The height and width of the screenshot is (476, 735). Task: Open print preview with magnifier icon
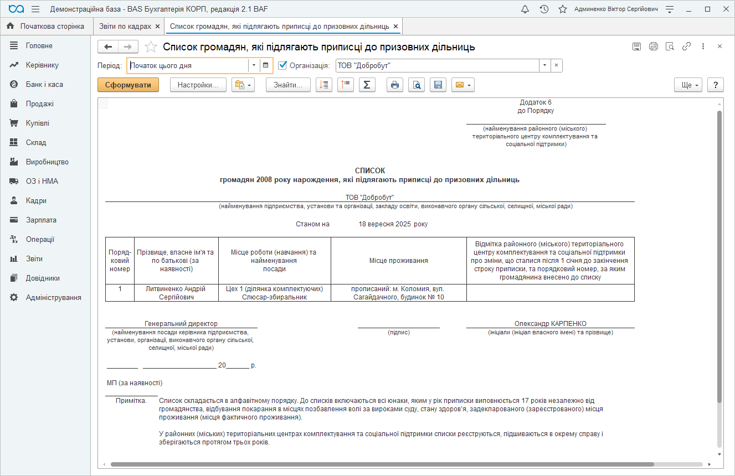pos(417,85)
